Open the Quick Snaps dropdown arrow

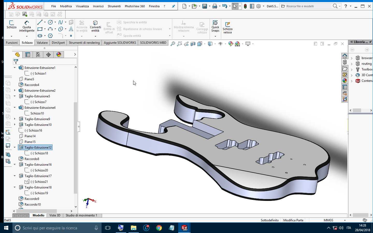click(215, 36)
